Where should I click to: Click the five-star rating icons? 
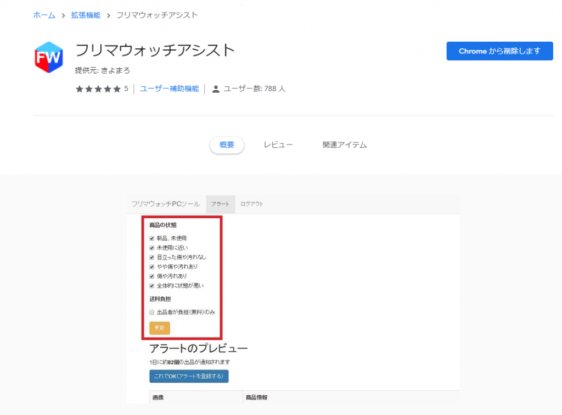[x=98, y=89]
